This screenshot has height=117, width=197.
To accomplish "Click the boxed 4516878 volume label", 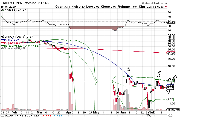I will point(173,110).
